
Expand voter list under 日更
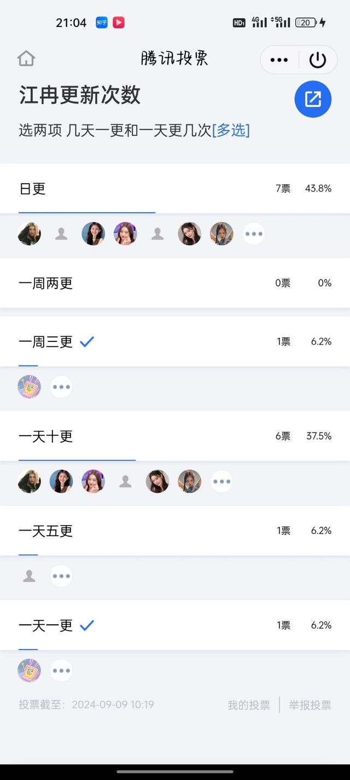tap(254, 234)
